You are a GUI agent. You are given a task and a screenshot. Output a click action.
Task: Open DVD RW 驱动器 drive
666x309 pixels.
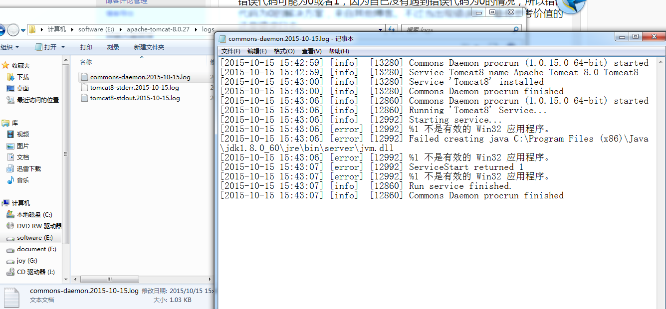(39, 226)
